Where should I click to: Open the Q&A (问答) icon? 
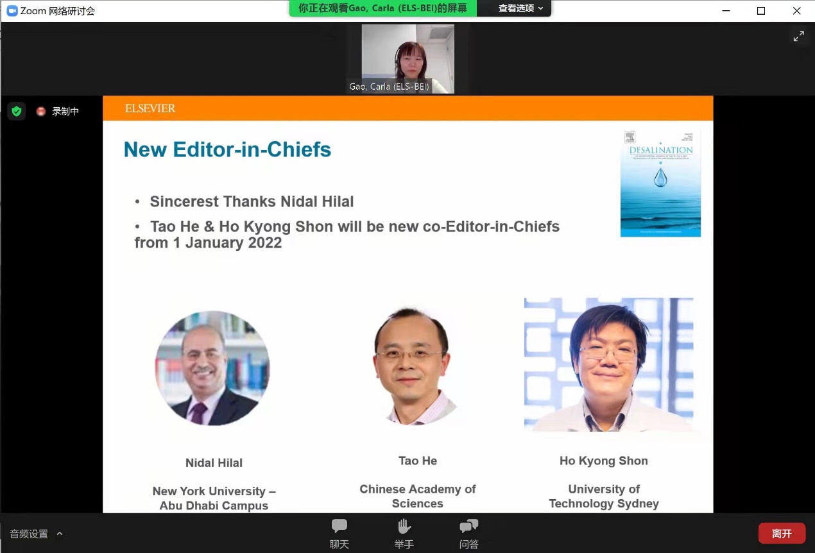(468, 527)
